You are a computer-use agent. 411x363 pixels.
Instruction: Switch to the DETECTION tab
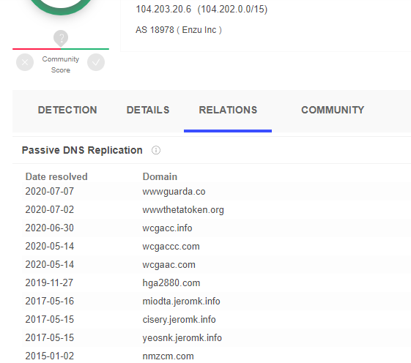[67, 110]
